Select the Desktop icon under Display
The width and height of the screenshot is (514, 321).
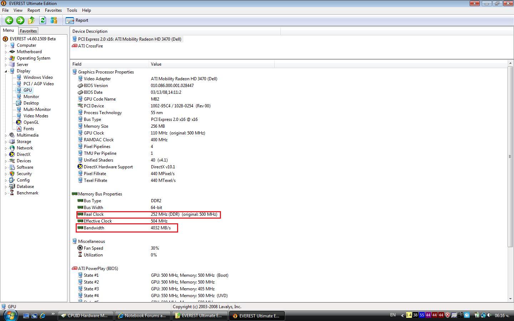coord(19,103)
